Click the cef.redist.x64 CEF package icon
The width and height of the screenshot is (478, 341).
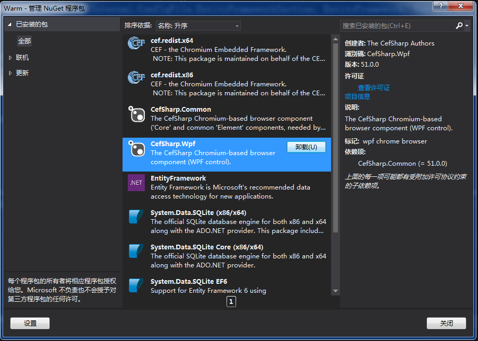click(x=136, y=43)
